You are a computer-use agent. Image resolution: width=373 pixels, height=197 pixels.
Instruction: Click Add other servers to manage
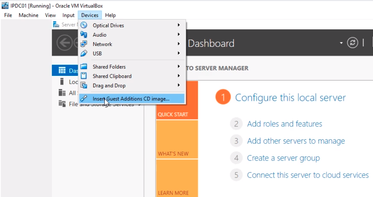(x=296, y=141)
